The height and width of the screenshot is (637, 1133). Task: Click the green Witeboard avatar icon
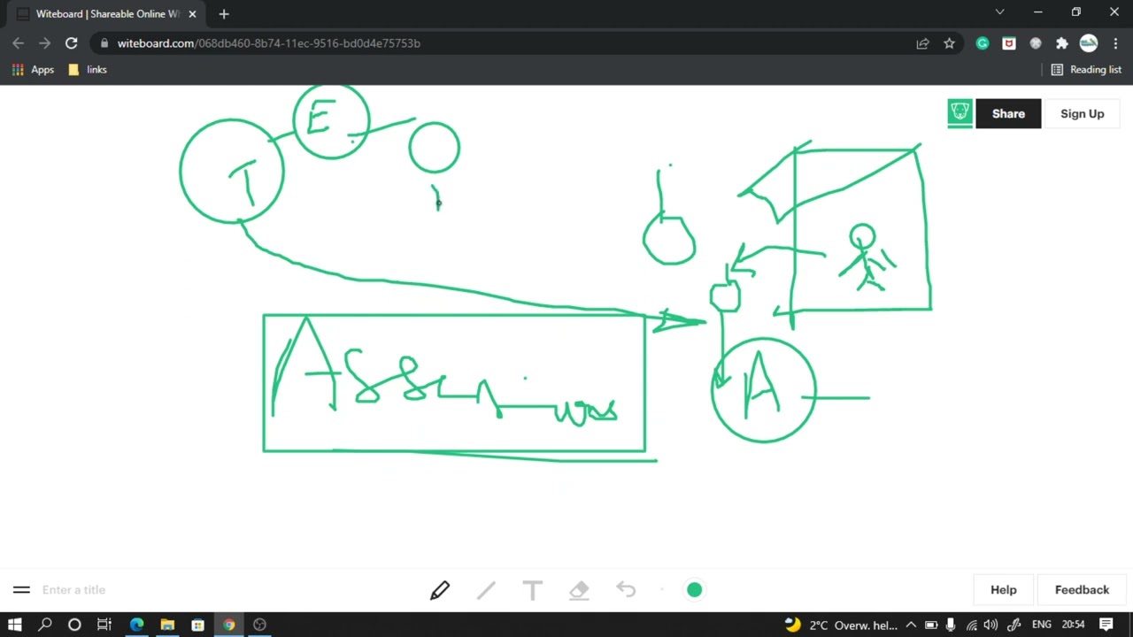click(960, 113)
